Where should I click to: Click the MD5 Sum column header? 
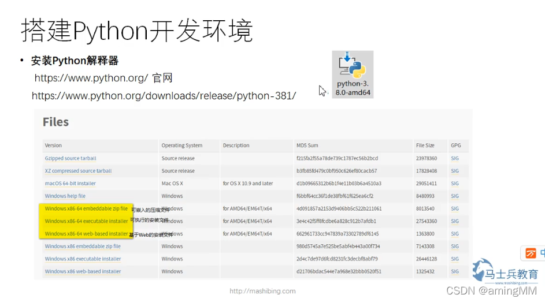[307, 146]
